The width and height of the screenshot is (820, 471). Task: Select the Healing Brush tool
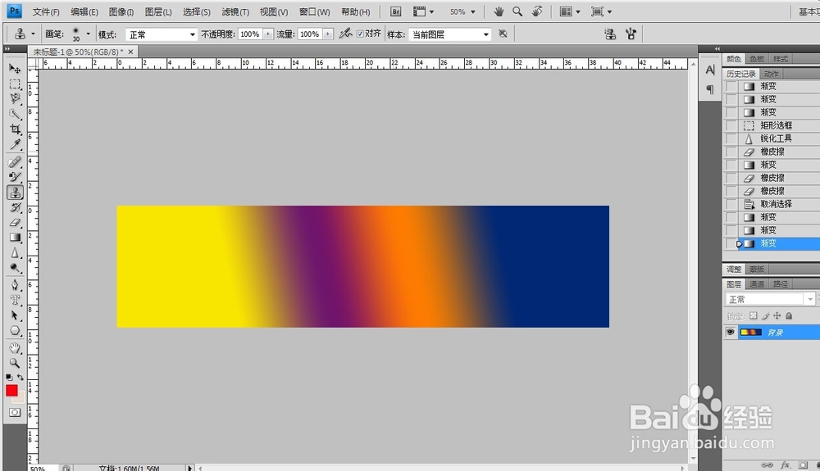[15, 162]
